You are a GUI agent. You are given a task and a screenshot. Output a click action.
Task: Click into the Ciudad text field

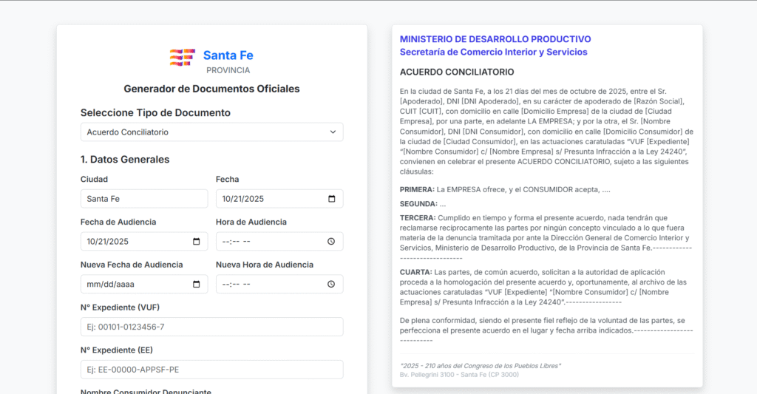pyautogui.click(x=144, y=199)
